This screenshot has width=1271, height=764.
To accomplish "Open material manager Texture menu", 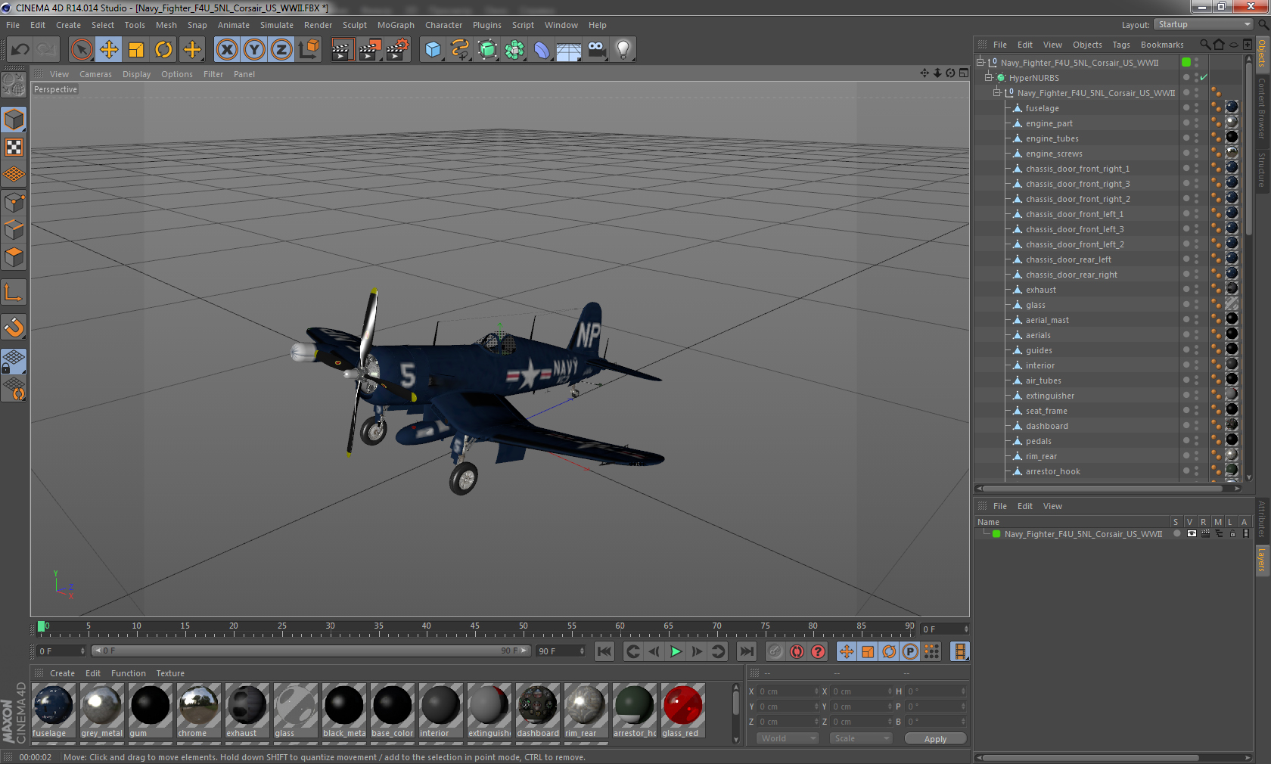I will click(x=170, y=673).
